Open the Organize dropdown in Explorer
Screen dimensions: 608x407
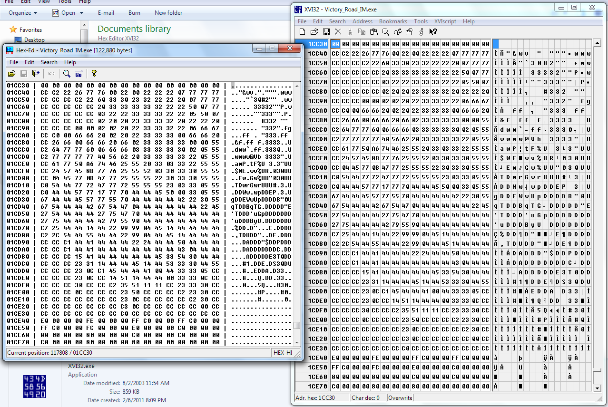tap(22, 13)
